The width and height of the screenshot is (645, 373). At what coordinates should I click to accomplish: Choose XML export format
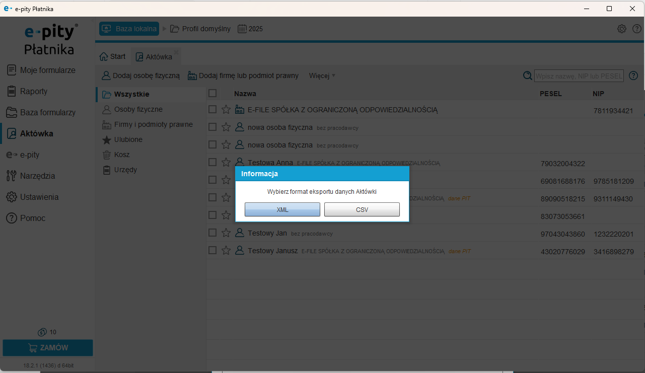[x=282, y=209]
